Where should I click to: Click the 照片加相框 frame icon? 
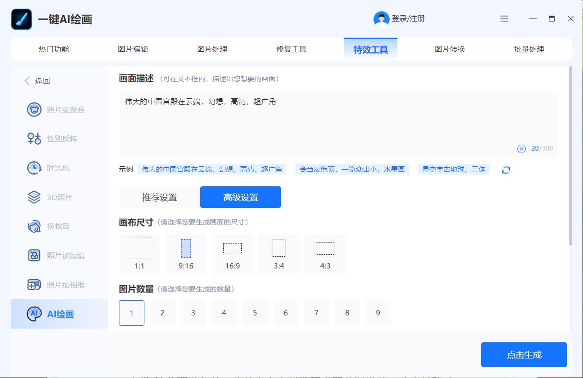[x=34, y=285]
